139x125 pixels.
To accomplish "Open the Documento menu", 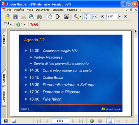I will [x=43, y=10].
